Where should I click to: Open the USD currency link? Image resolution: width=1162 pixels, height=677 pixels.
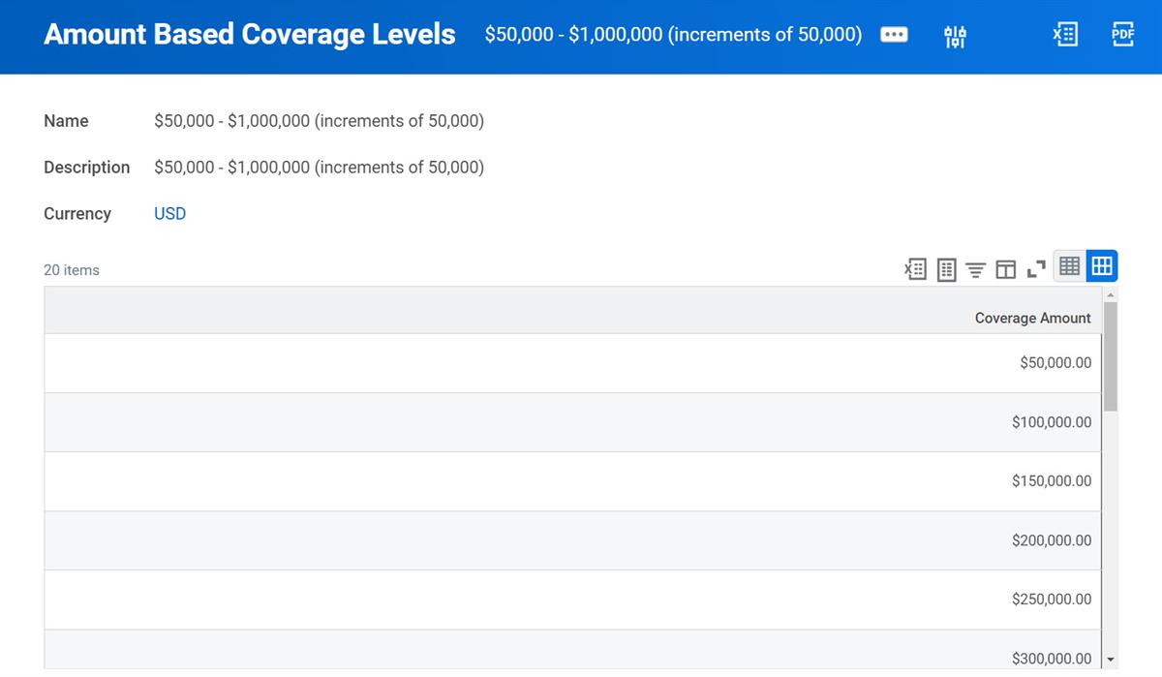click(169, 213)
